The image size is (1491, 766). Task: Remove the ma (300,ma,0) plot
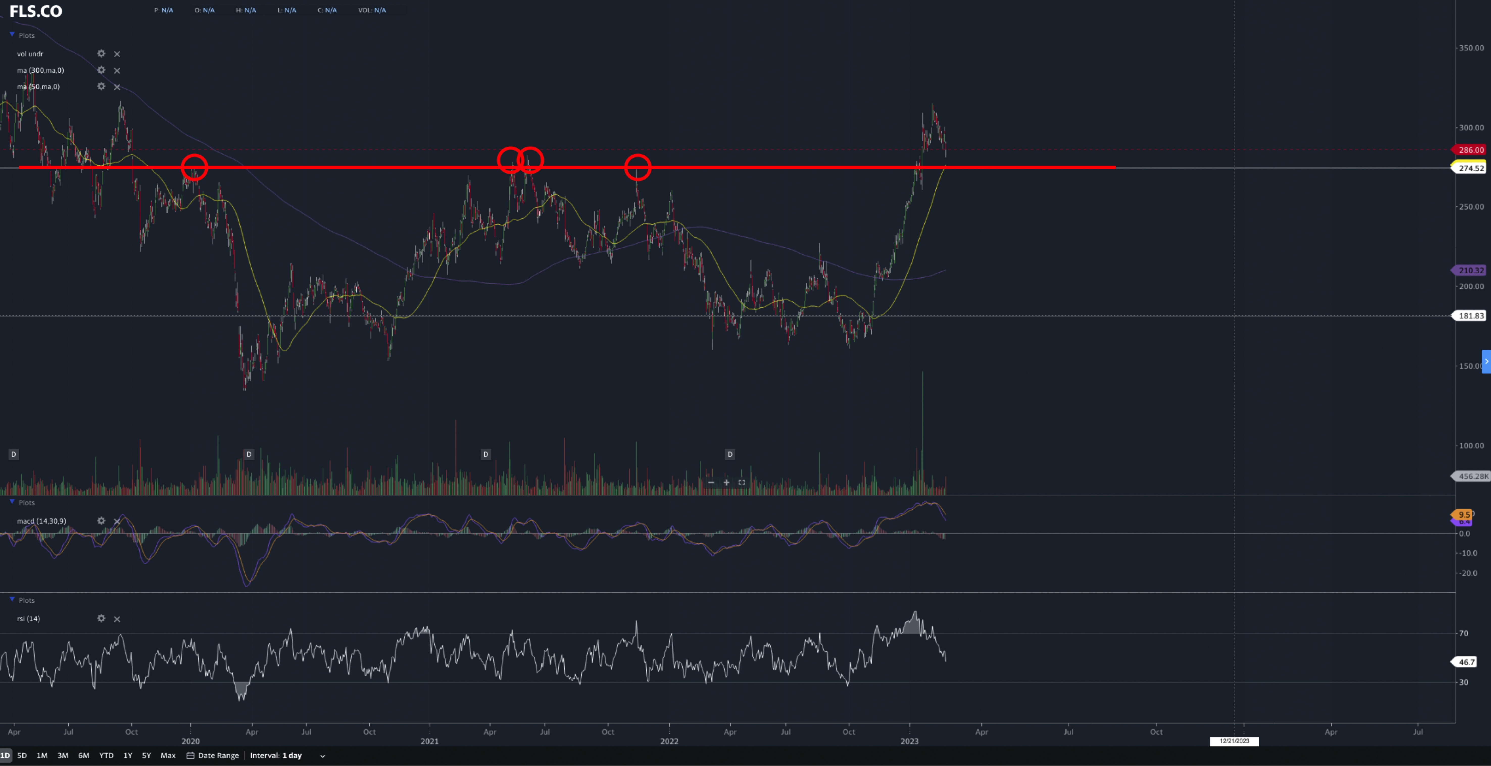pyautogui.click(x=117, y=71)
